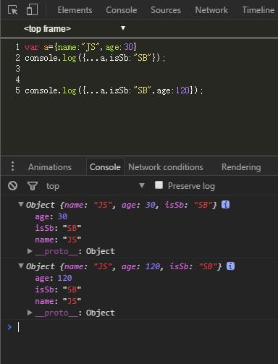Expand __proto__ of the second logged object

click(x=30, y=313)
